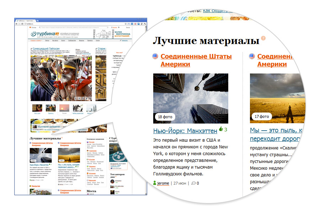
Task: Expand the Города и страны dropdown menu
Action: 36,40
